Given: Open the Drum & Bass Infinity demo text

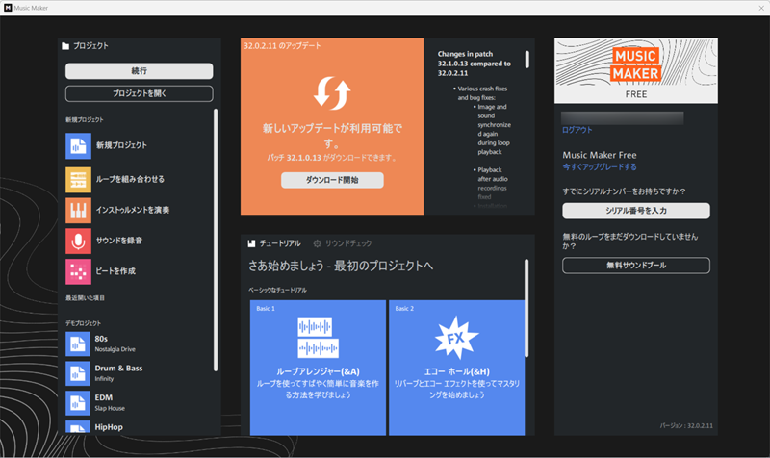Looking at the screenshot, I should click(x=118, y=373).
